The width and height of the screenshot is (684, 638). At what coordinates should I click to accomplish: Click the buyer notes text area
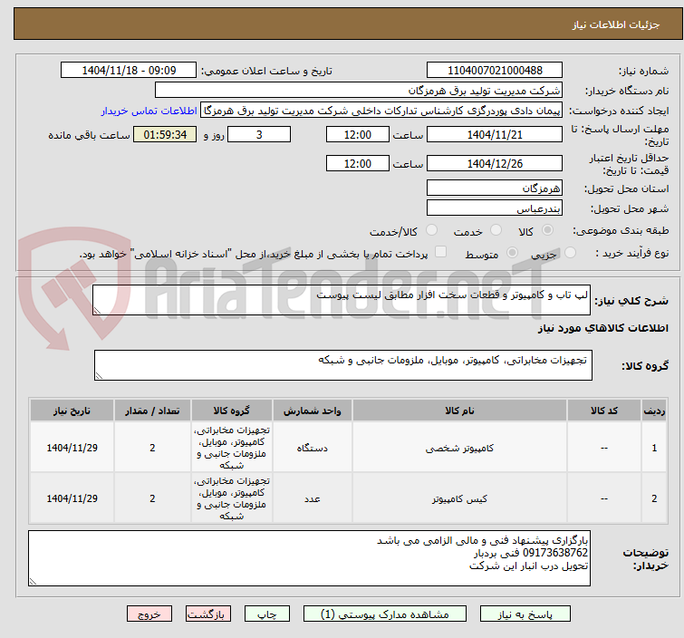pos(309,558)
